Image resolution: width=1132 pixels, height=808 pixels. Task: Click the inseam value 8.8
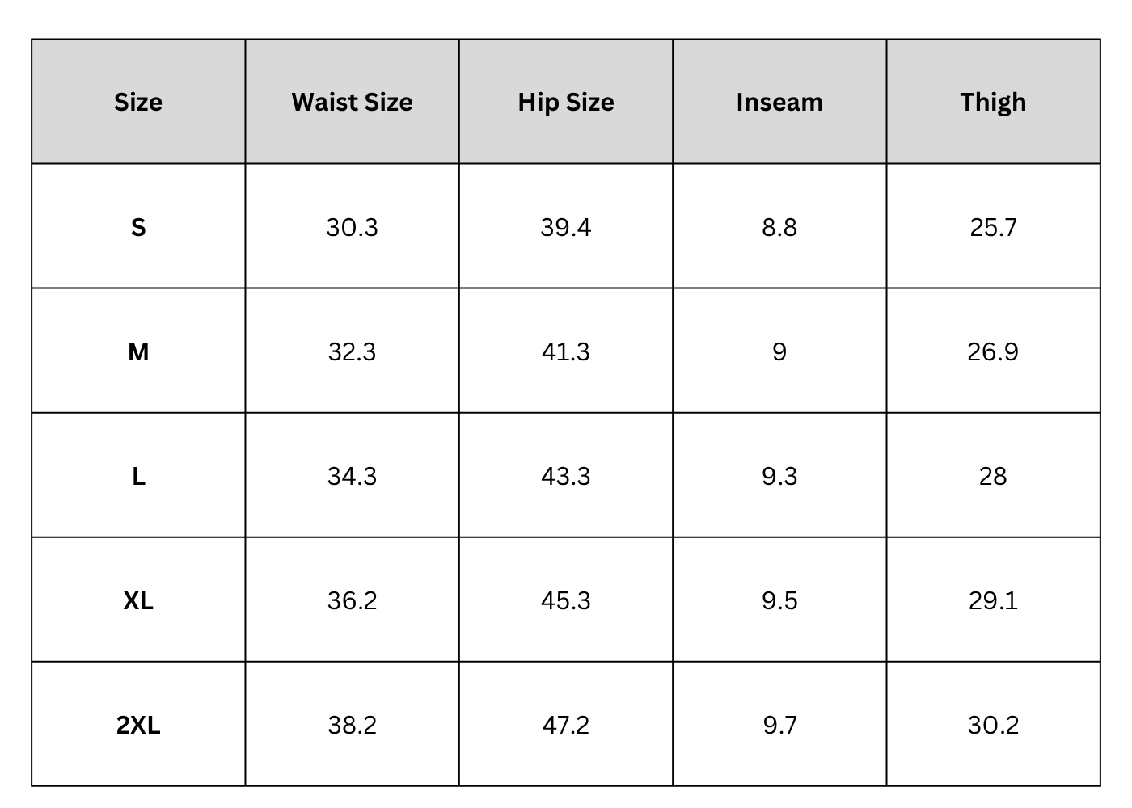(779, 227)
